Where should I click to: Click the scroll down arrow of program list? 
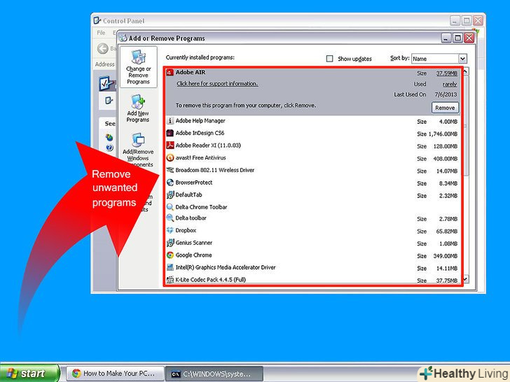click(465, 279)
